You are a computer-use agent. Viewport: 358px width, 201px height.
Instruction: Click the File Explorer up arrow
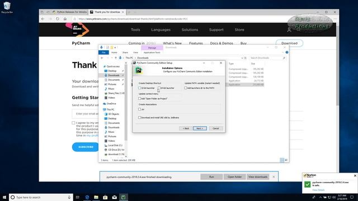tap(116, 58)
